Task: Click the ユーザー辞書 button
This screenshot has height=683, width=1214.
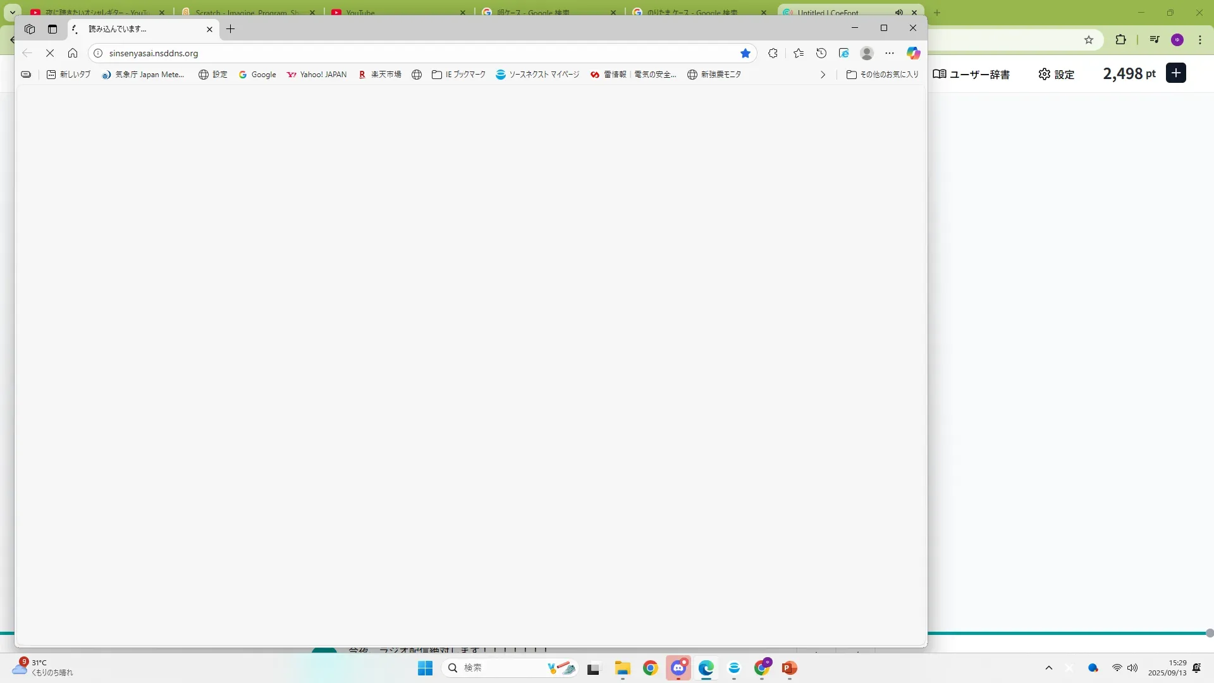Action: click(971, 74)
